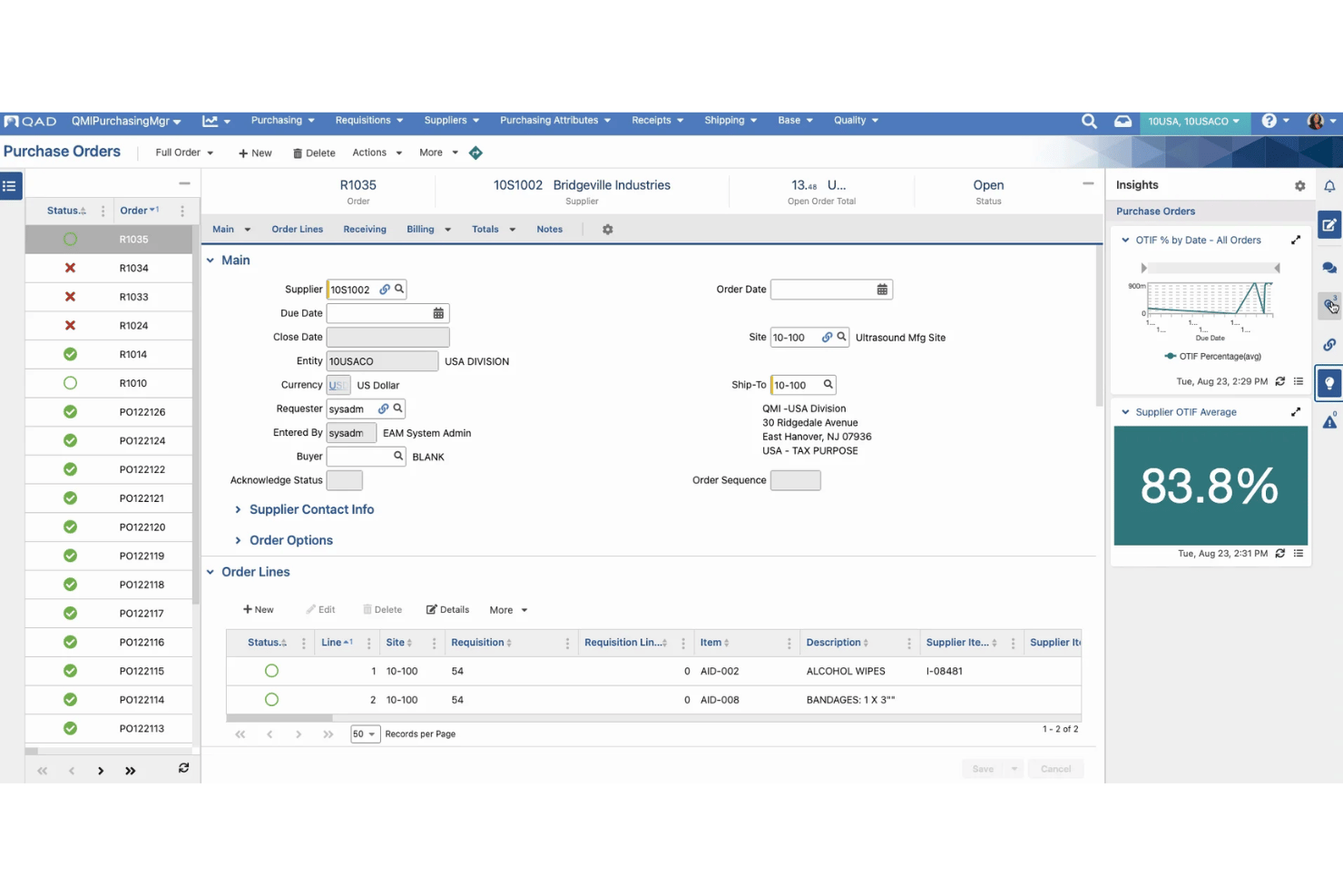Collapse Supplier OTIF Average widget
This screenshot has height=896, width=1343.
coord(1125,412)
